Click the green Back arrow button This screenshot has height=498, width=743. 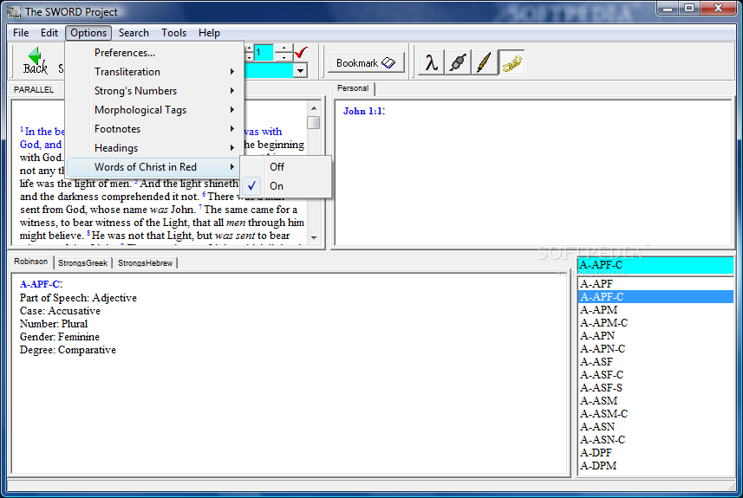click(x=36, y=61)
